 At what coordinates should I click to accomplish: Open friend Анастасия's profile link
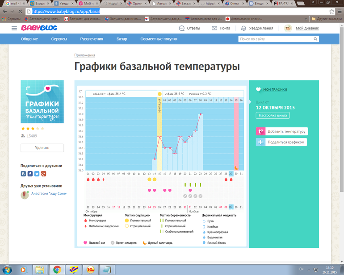coord(48,194)
